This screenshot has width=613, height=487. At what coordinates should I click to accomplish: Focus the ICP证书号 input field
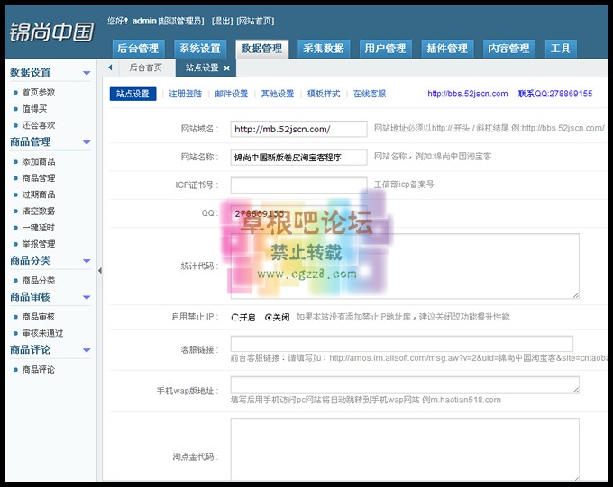pyautogui.click(x=298, y=185)
